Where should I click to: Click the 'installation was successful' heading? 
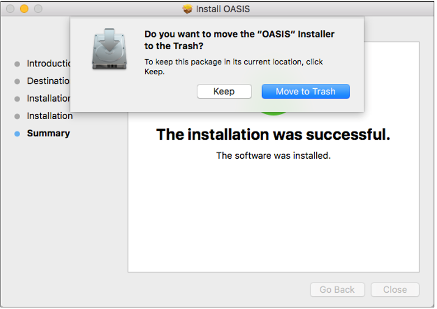coord(273,135)
